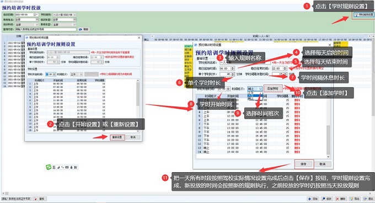
Task: Click the 重新设置 button in left dialog
Action: pyautogui.click(x=117, y=137)
